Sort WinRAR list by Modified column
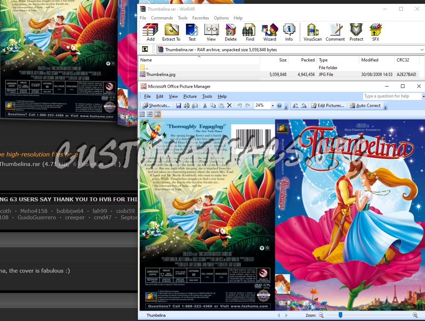This screenshot has height=321, width=425. click(377, 60)
